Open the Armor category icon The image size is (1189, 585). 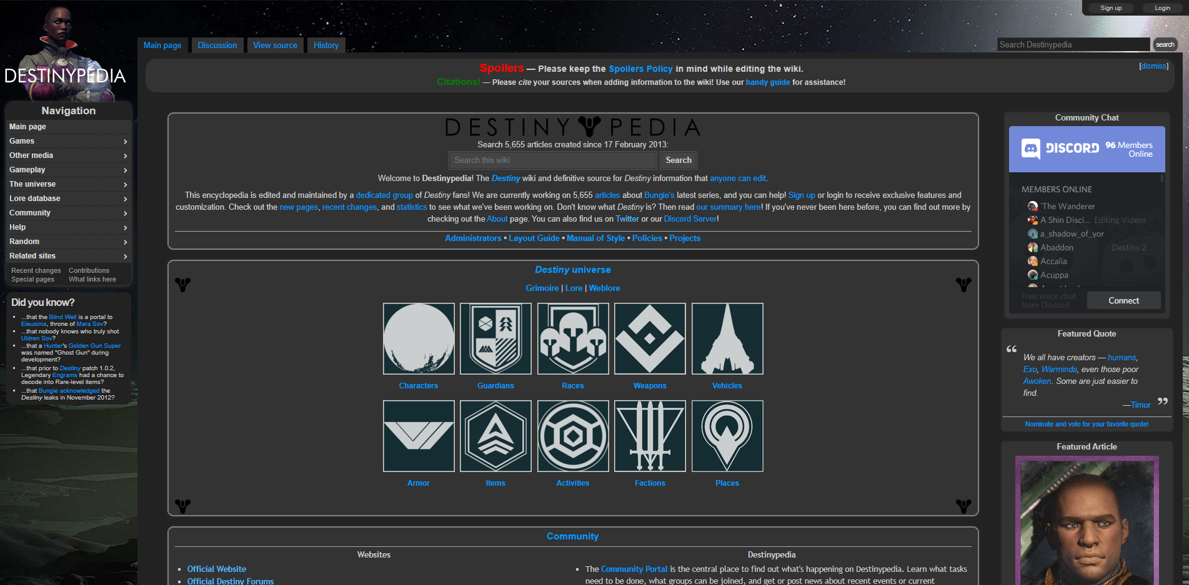pos(419,436)
